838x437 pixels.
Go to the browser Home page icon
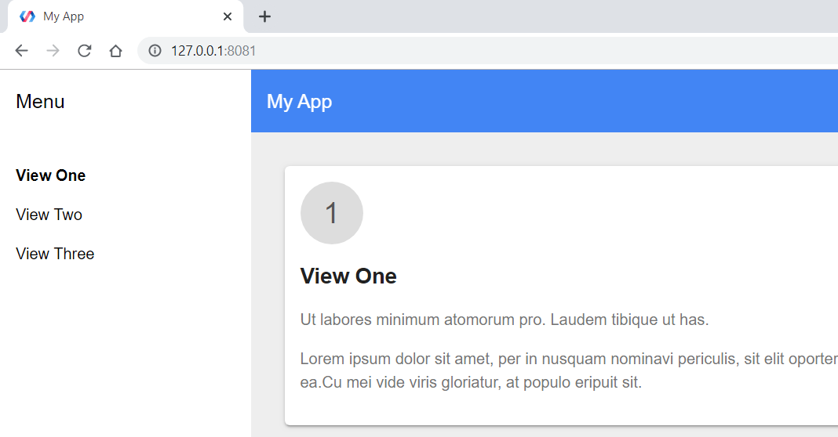point(115,51)
